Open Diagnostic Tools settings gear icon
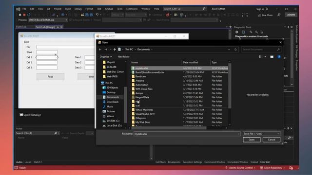 [x=236, y=32]
